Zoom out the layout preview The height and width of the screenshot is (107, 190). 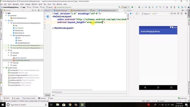pos(172,14)
